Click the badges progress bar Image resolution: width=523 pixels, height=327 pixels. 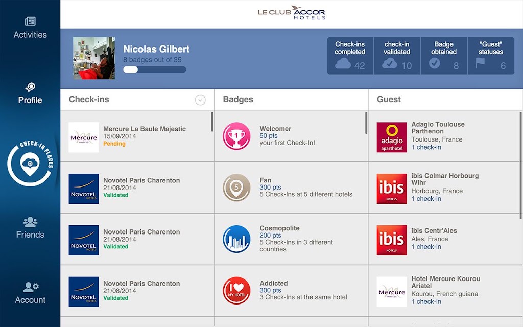(154, 69)
